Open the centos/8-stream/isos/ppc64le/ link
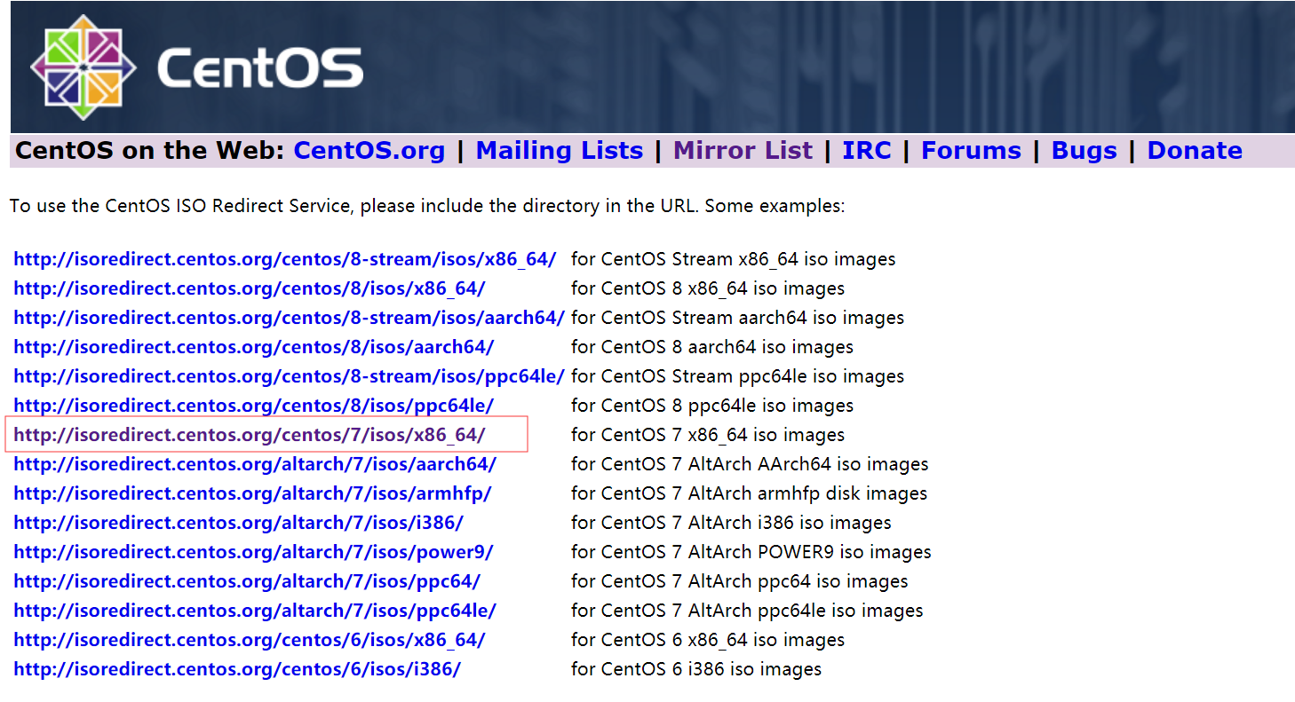1295x702 pixels. coord(290,376)
